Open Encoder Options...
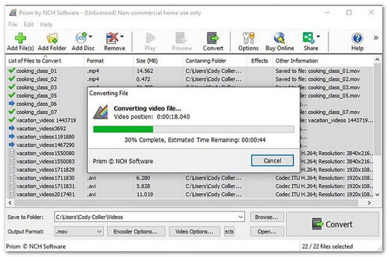The image size is (388, 257). (x=136, y=232)
